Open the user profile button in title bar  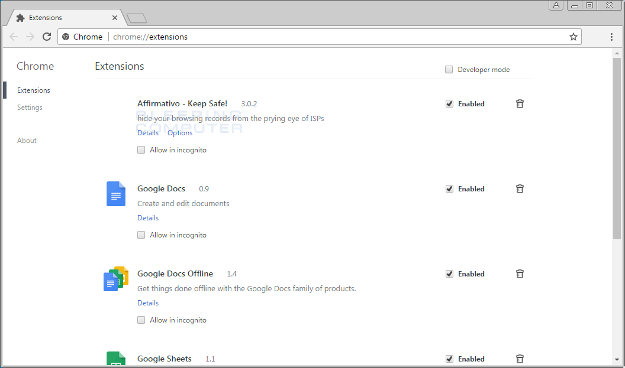coord(556,5)
